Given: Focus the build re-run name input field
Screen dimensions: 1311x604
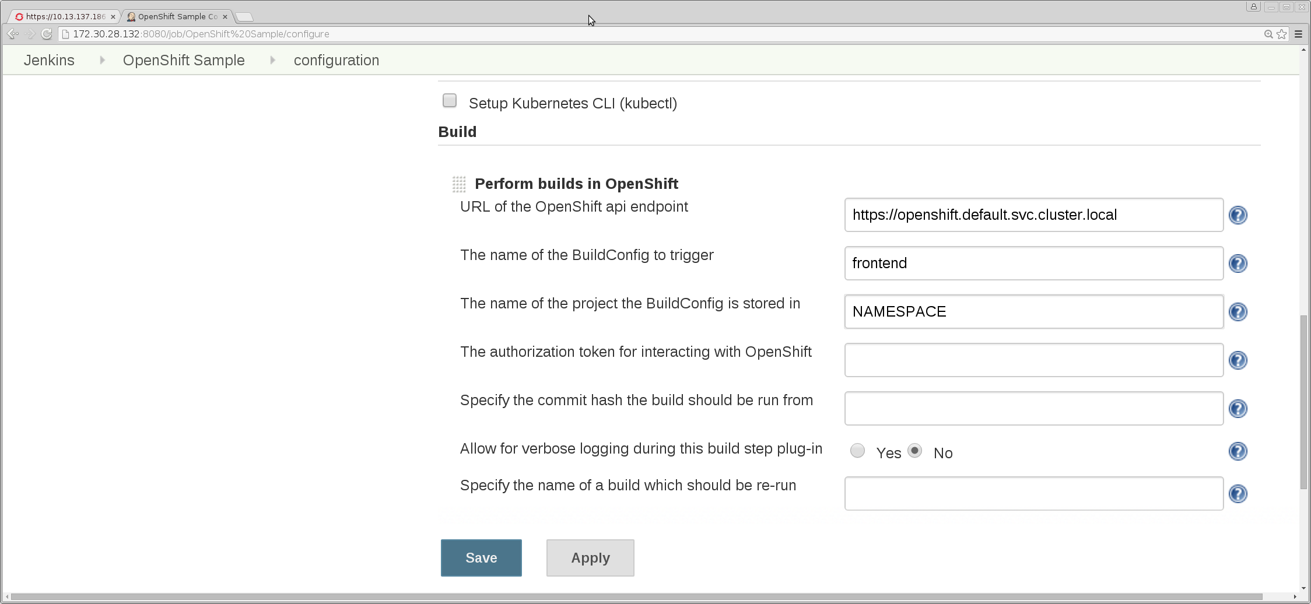Looking at the screenshot, I should (x=1033, y=494).
